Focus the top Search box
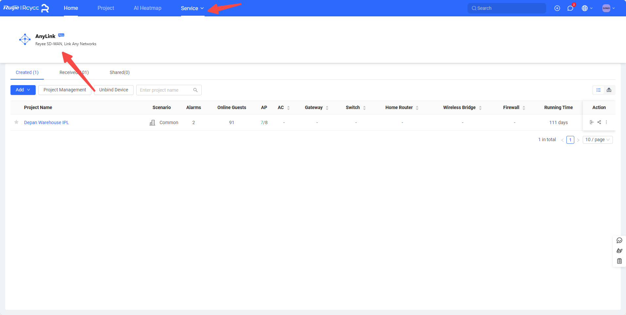Viewport: 626px width, 315px height. point(507,8)
